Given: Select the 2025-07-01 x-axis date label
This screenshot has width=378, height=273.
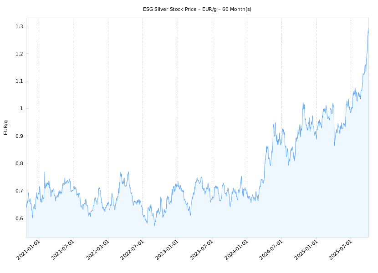Looking at the screenshot, I should (x=341, y=250).
